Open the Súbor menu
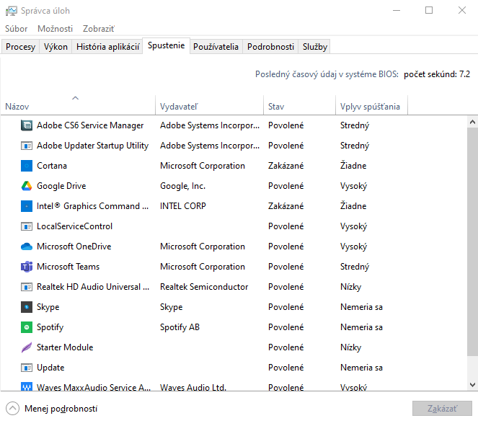The height and width of the screenshot is (426, 478). coord(16,29)
